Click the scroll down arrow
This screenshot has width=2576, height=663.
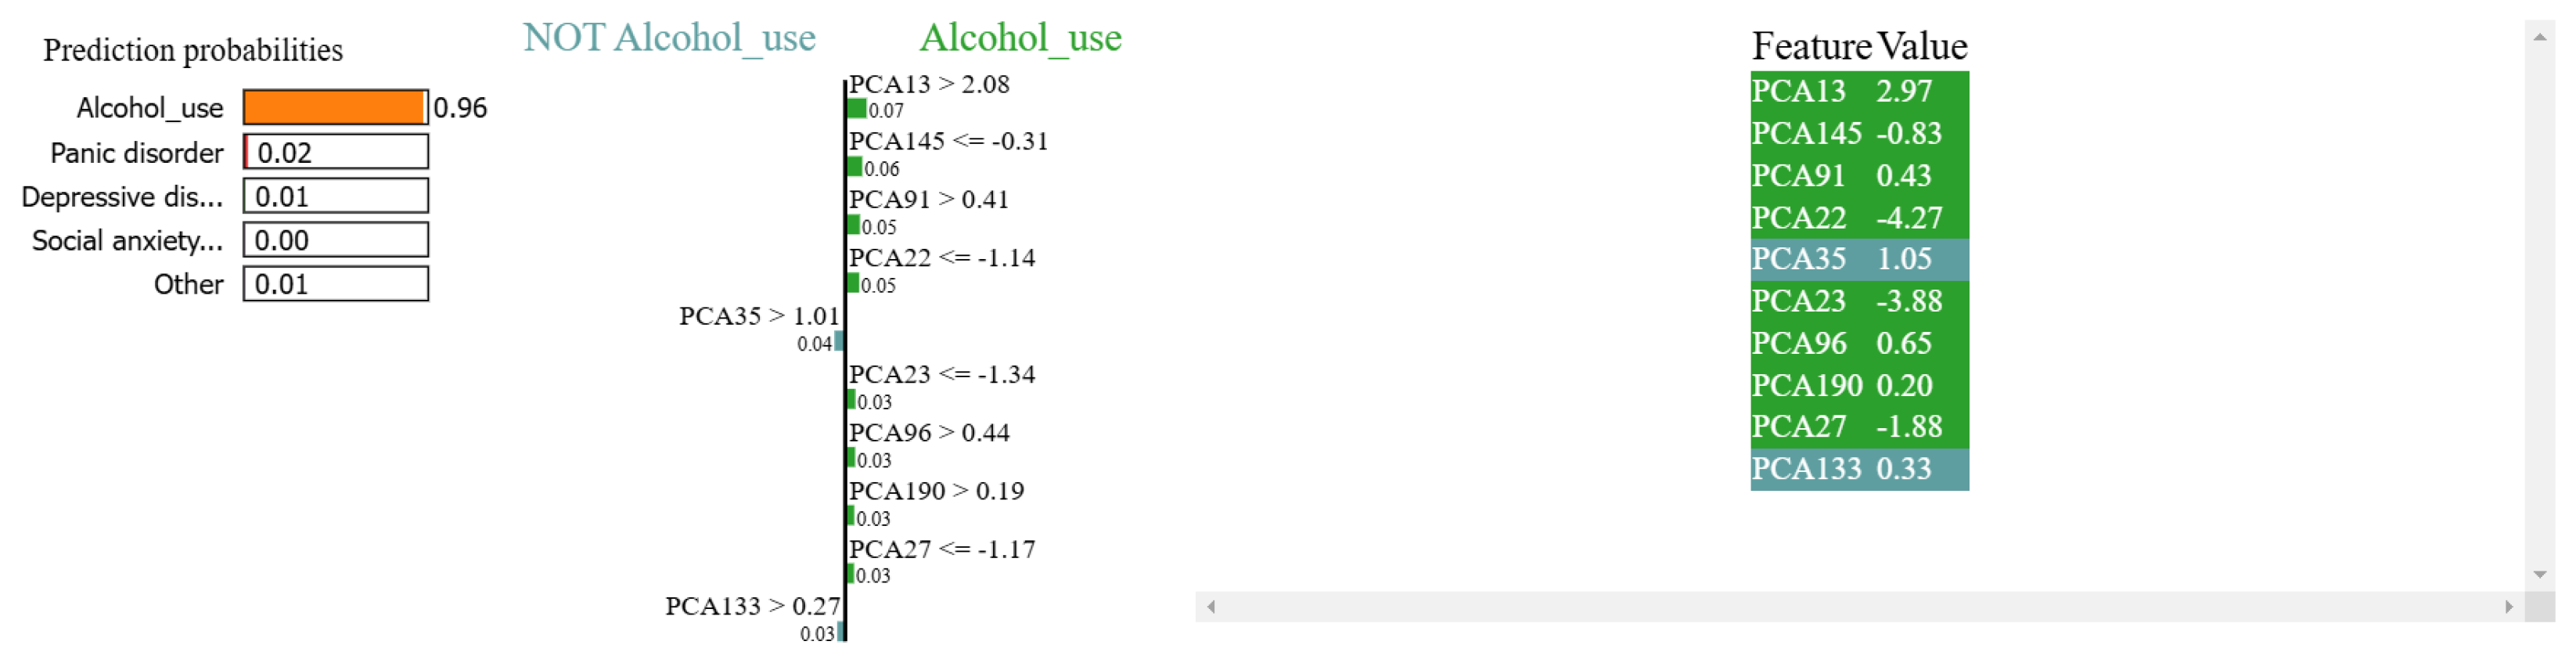pos(2539,575)
